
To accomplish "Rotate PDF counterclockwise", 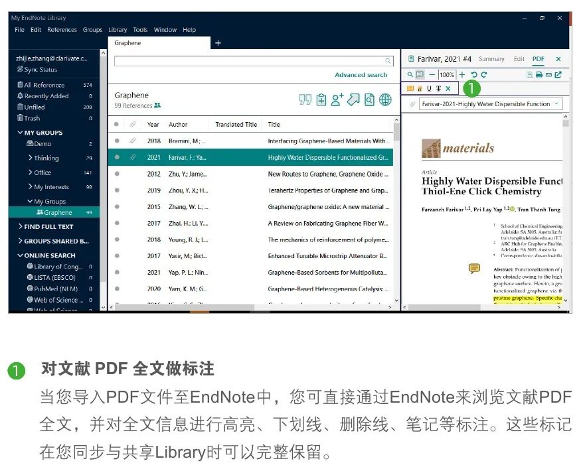I will coord(474,75).
